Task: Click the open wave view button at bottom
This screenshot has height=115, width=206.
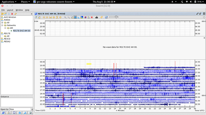Action: pyautogui.click(x=20, y=113)
